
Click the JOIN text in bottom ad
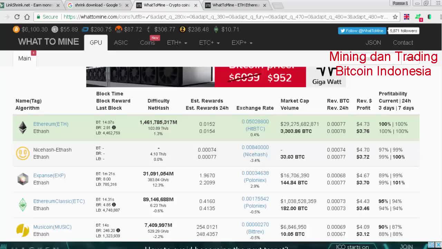406,247
